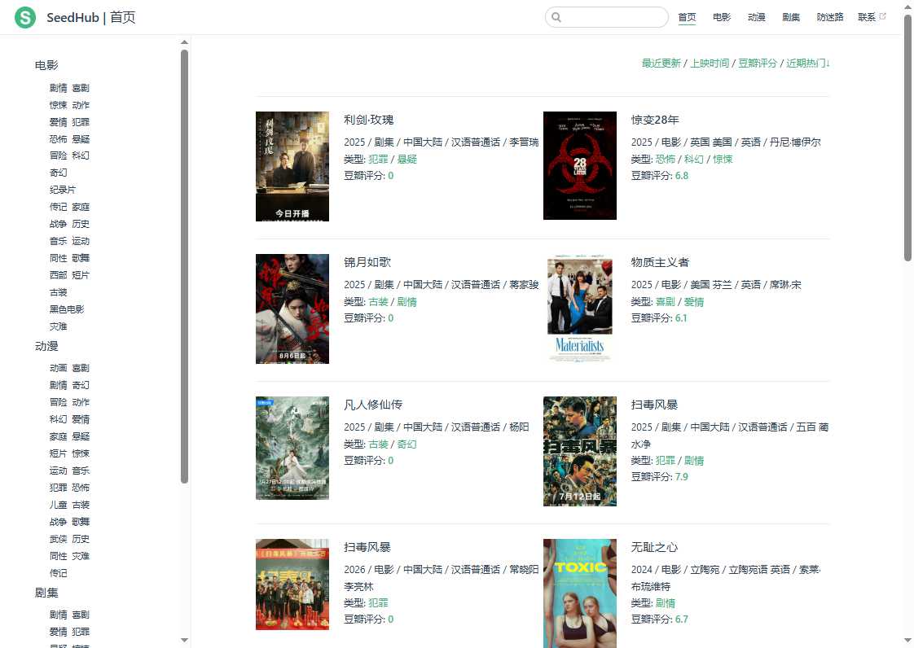Open the 首页 navigation tab
The image size is (914, 648).
point(687,16)
